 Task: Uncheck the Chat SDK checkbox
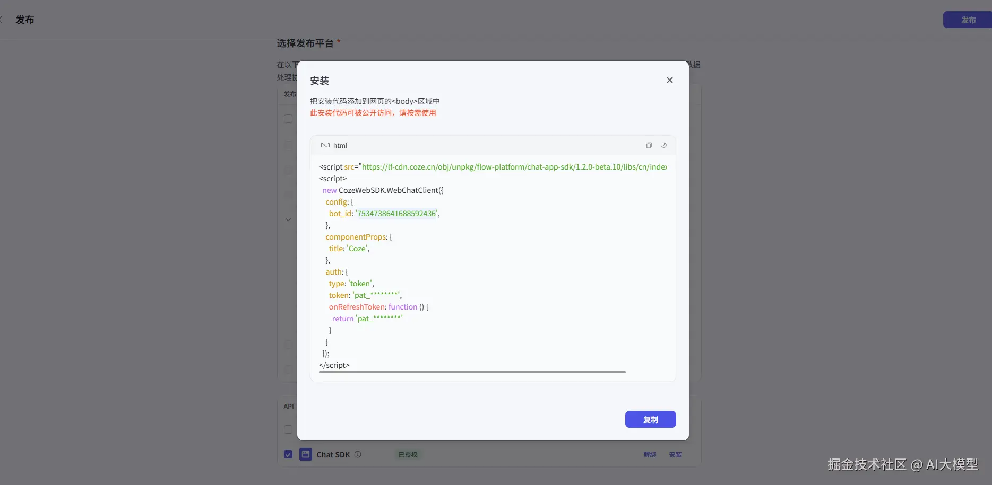pos(288,454)
